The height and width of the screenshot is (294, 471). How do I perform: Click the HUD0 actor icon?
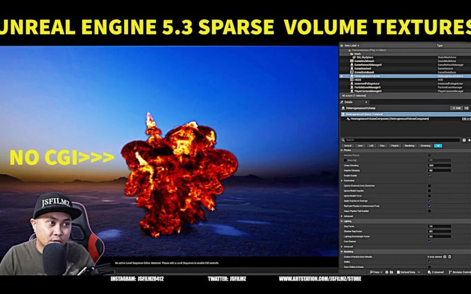(x=352, y=80)
